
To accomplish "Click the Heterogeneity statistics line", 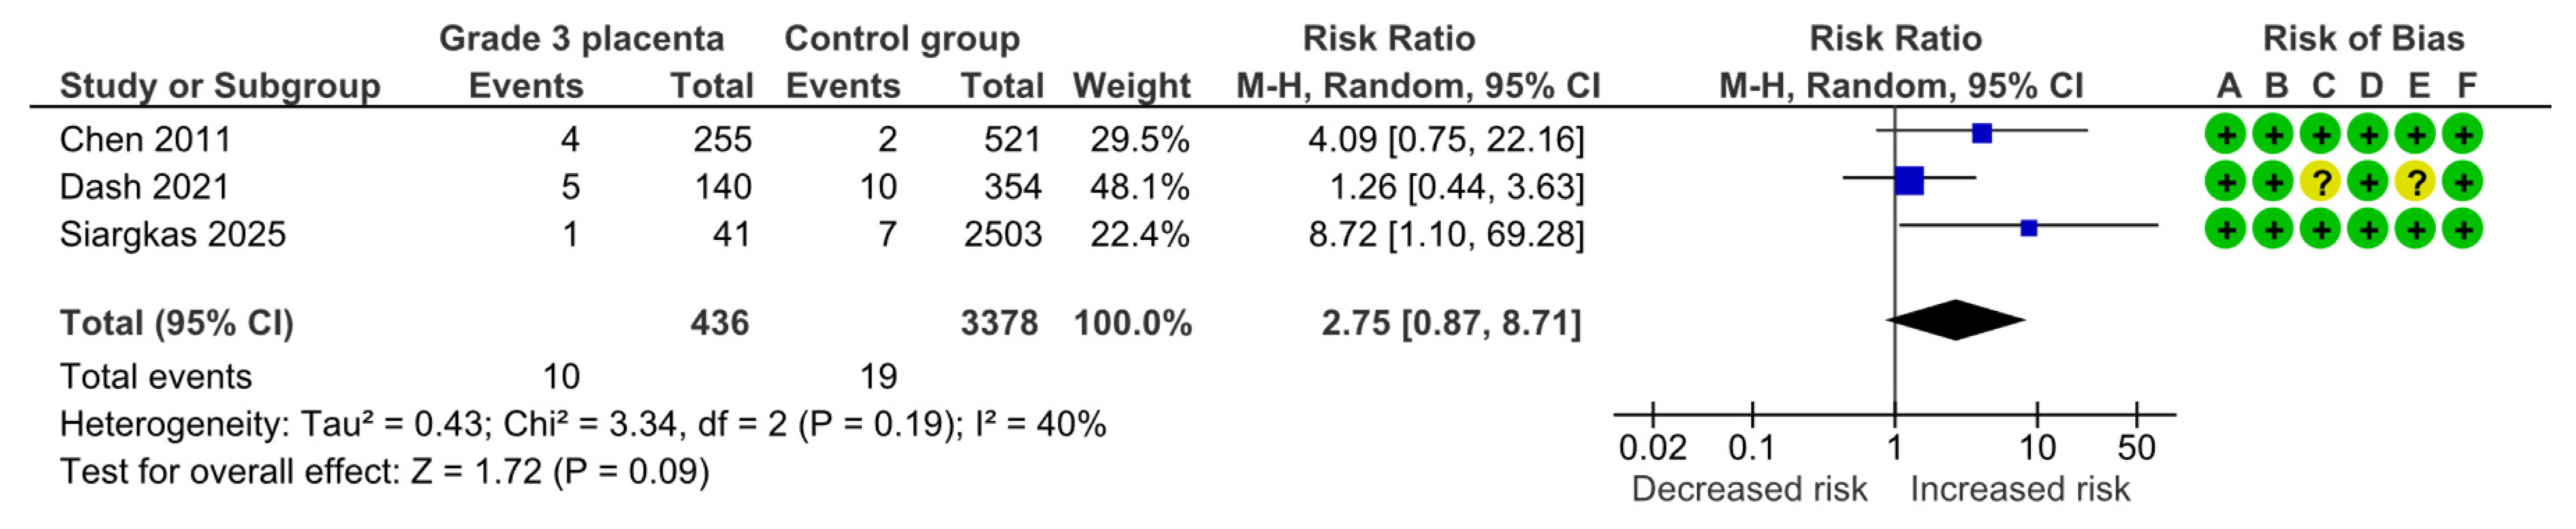I will pyautogui.click(x=582, y=424).
